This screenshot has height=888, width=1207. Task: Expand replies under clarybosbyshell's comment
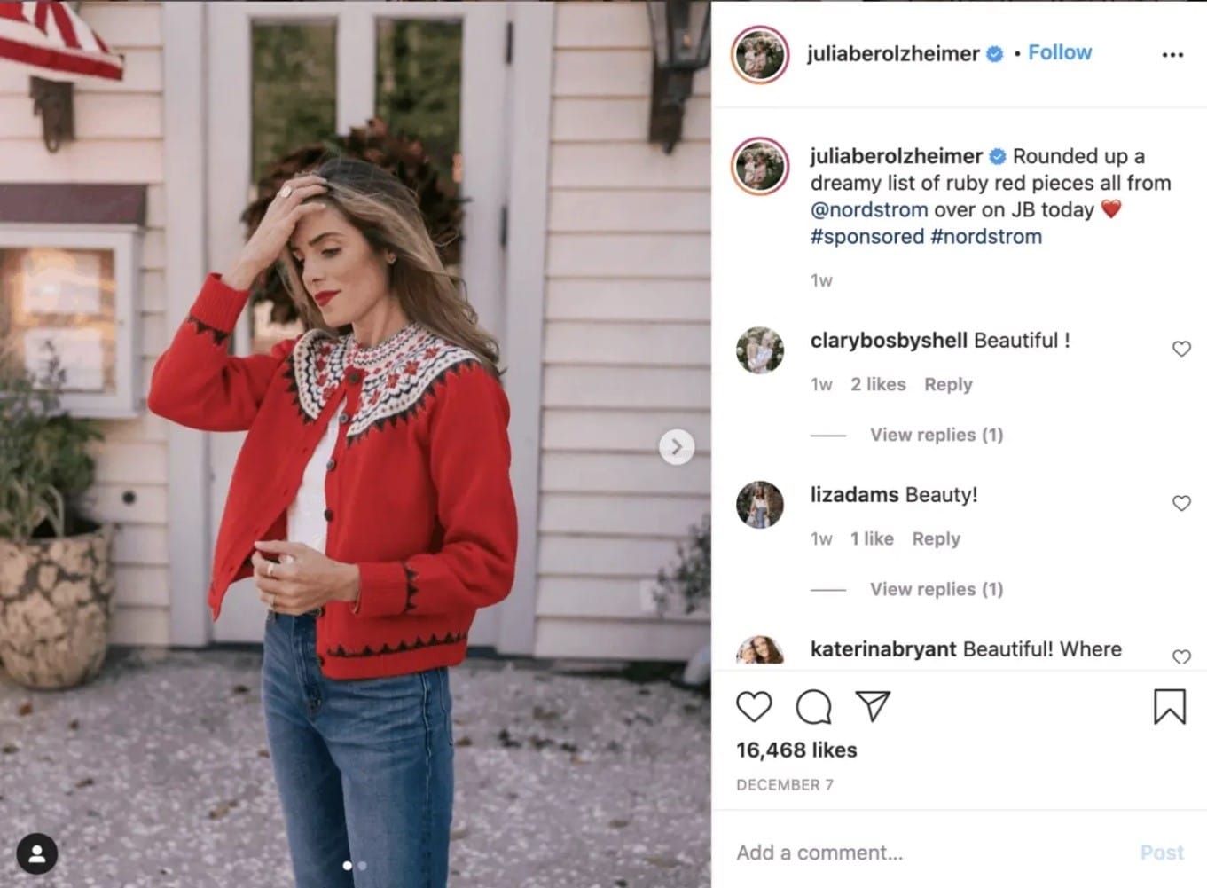tap(937, 435)
